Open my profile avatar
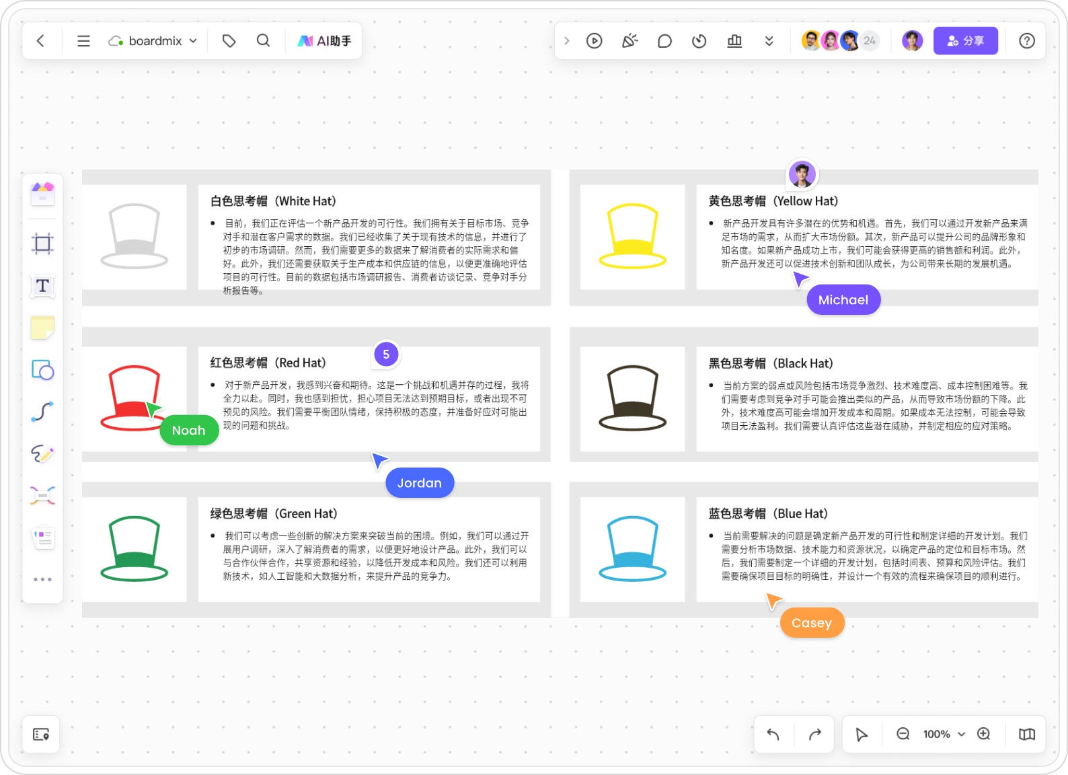1068x775 pixels. [x=912, y=41]
